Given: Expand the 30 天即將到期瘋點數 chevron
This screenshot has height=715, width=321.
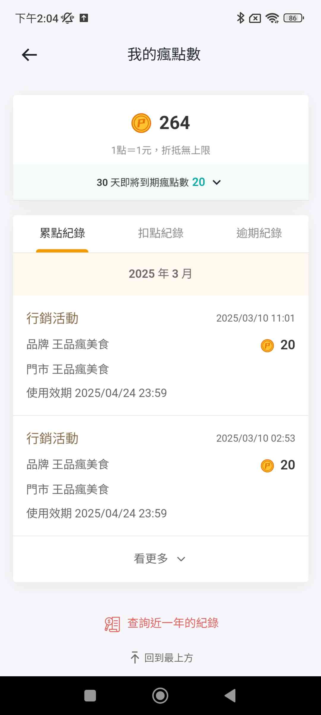Looking at the screenshot, I should tap(217, 182).
